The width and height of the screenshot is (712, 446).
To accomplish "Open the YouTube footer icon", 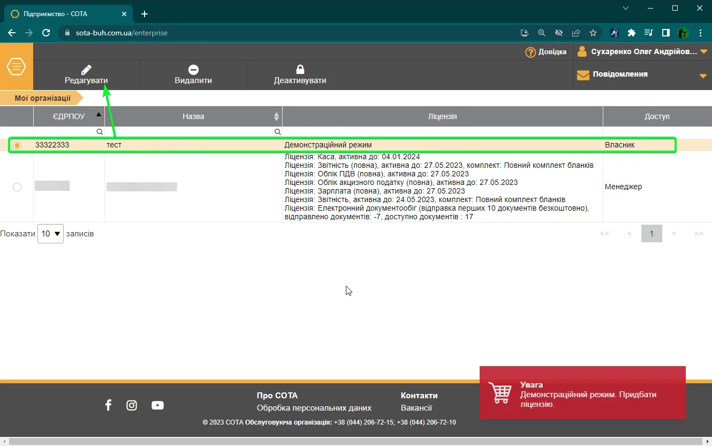I will [157, 405].
